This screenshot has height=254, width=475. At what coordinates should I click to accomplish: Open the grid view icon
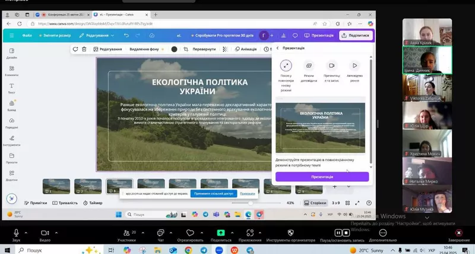(347, 203)
